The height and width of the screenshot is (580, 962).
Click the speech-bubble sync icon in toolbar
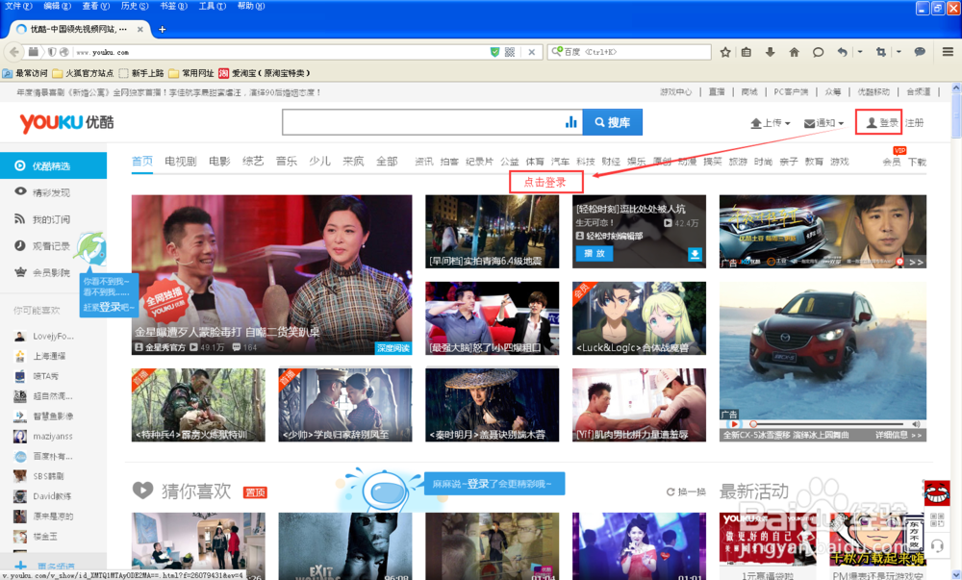[x=919, y=52]
